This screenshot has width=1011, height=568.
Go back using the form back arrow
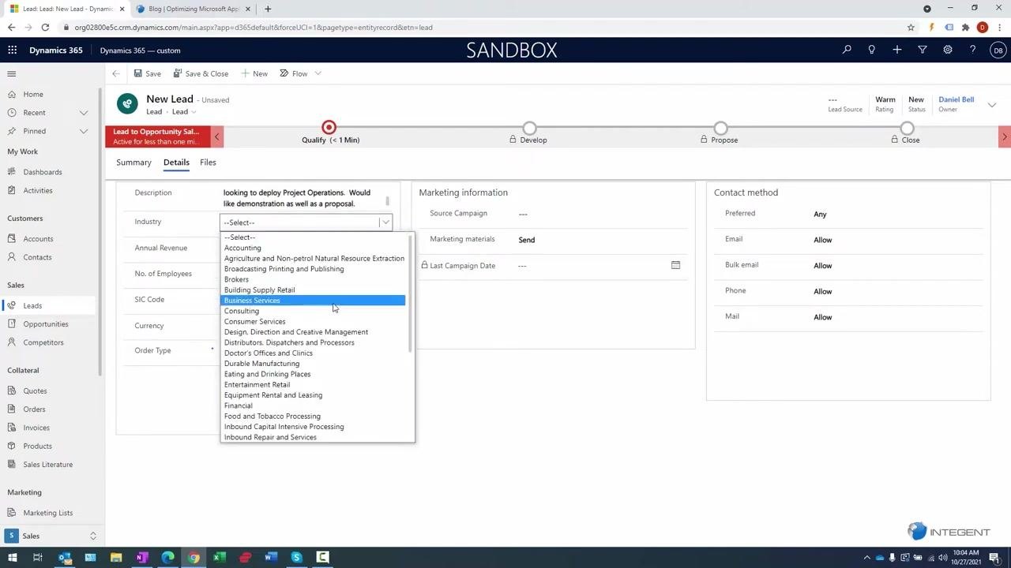116,73
